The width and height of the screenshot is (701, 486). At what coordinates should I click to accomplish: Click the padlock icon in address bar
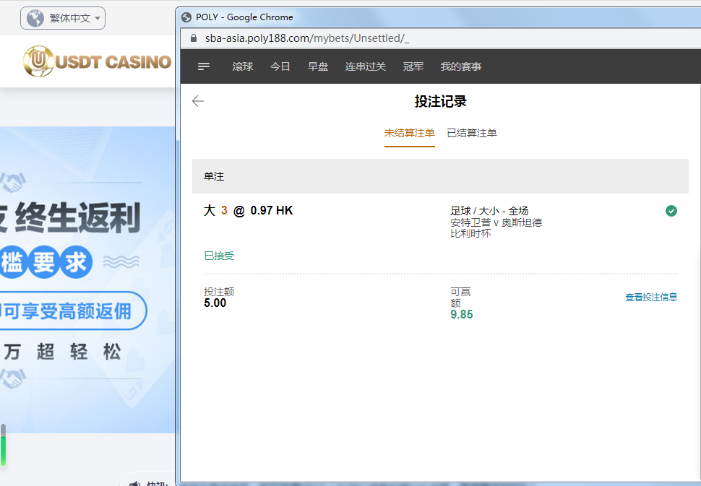tap(194, 38)
